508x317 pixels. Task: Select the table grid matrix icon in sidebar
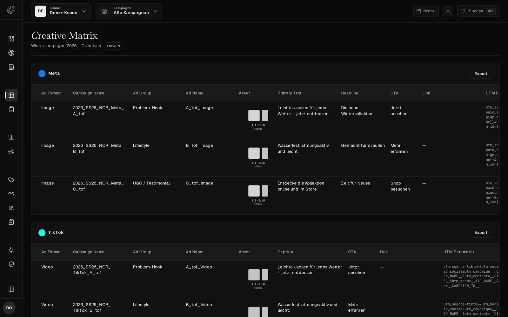[11, 95]
